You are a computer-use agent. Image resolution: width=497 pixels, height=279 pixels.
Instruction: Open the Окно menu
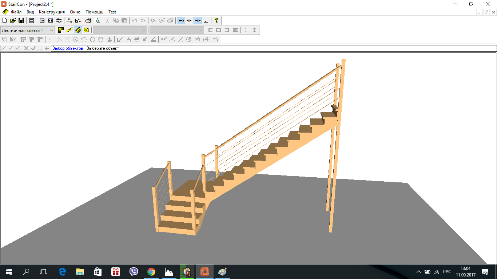(75, 12)
